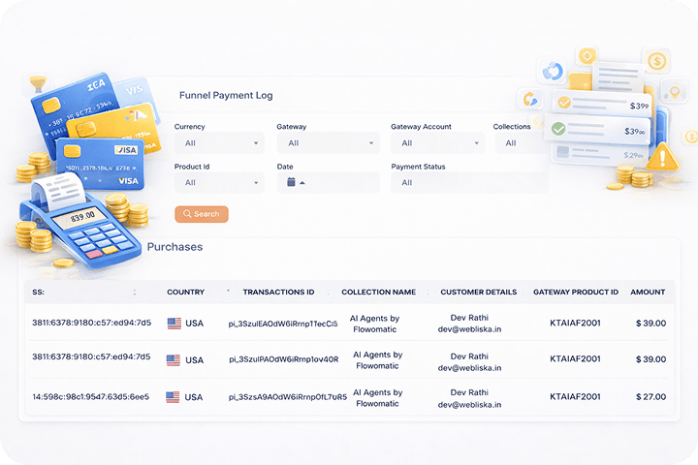Click the USA flag in third row

tap(174, 397)
